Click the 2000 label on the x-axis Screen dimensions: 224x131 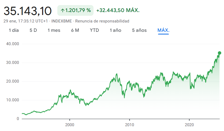[70, 125]
